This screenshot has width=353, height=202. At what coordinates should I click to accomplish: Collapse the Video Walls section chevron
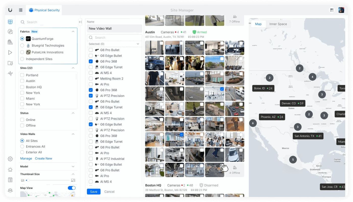coord(73,134)
